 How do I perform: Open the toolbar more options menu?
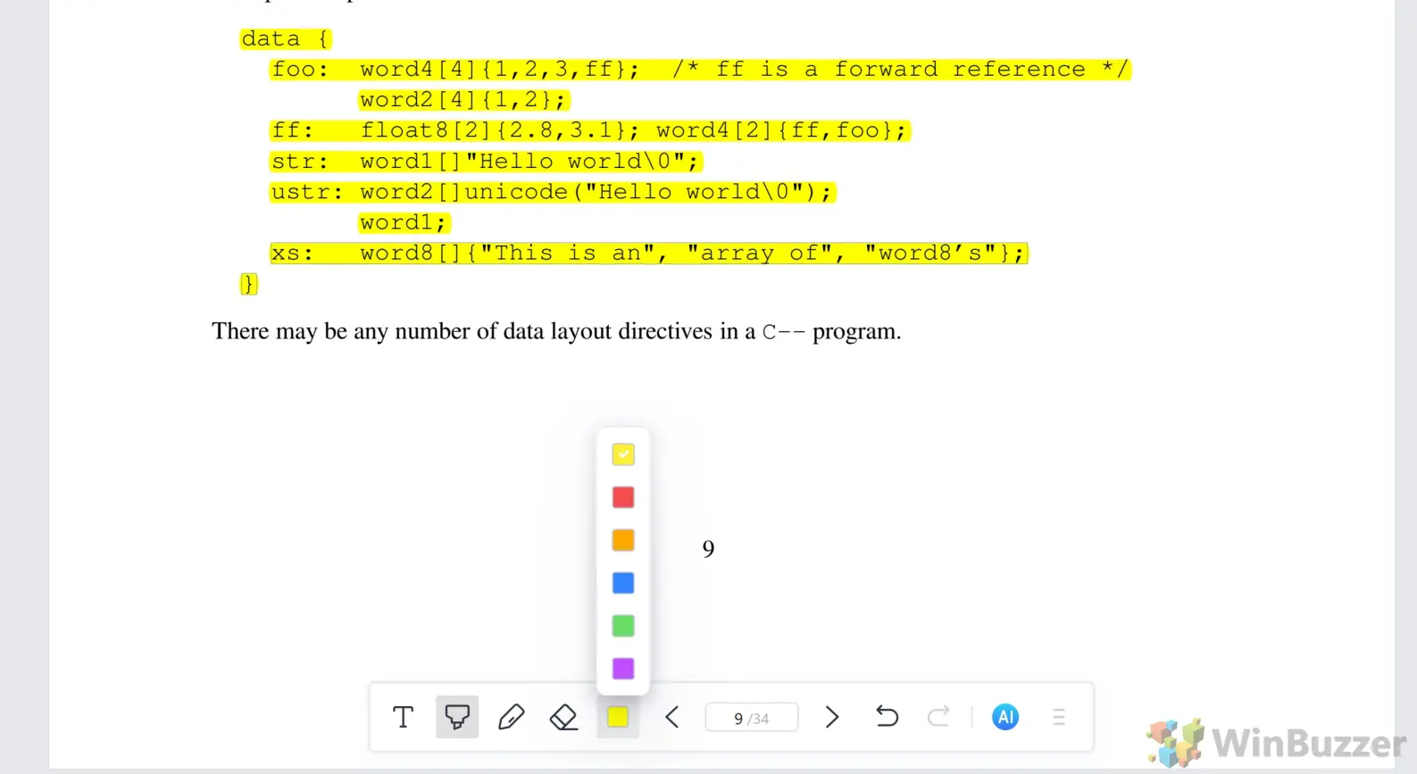click(x=1059, y=717)
